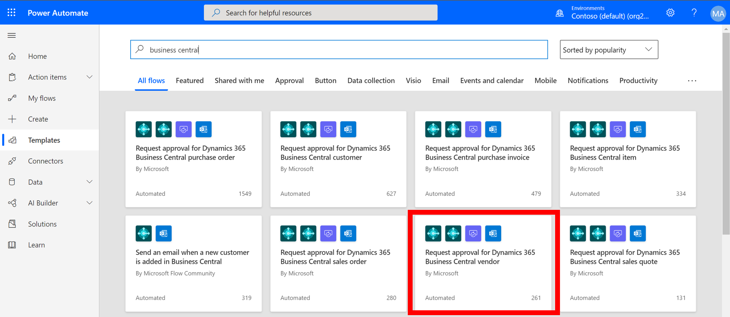
Task: Click the Connectors plug icon
Action: click(12, 161)
